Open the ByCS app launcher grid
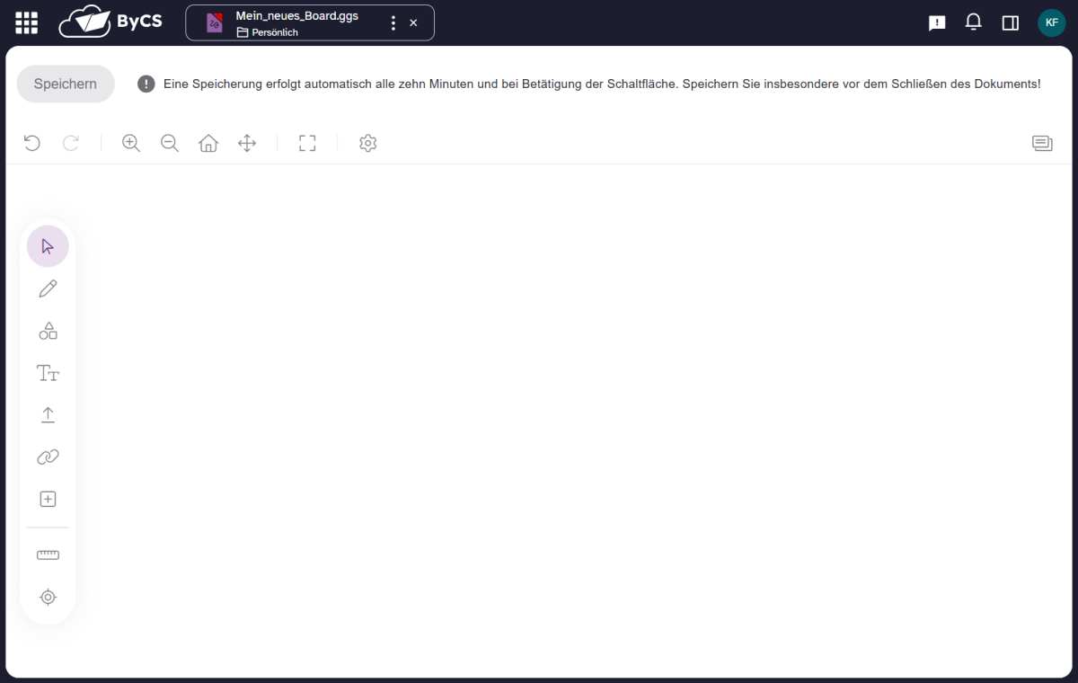This screenshot has height=683, width=1078. click(x=27, y=23)
